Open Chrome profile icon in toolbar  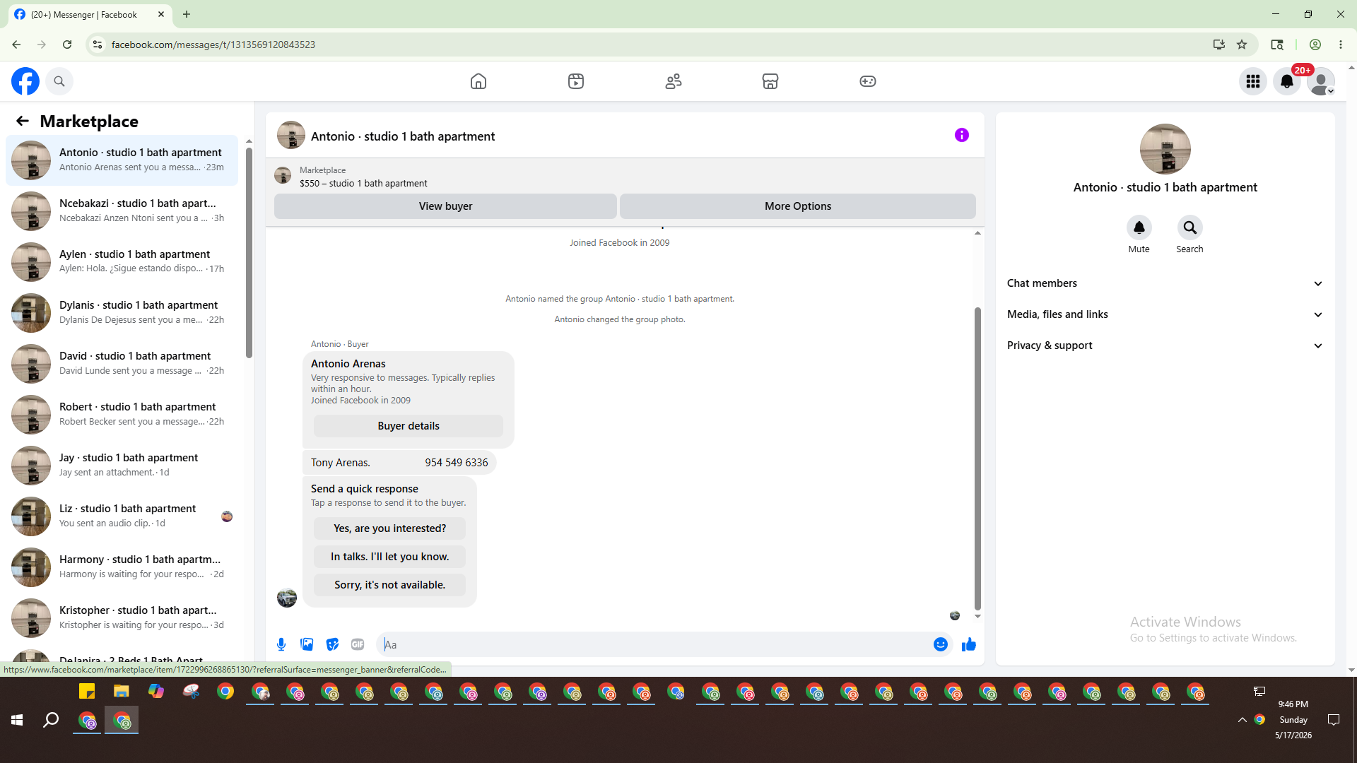[1315, 45]
